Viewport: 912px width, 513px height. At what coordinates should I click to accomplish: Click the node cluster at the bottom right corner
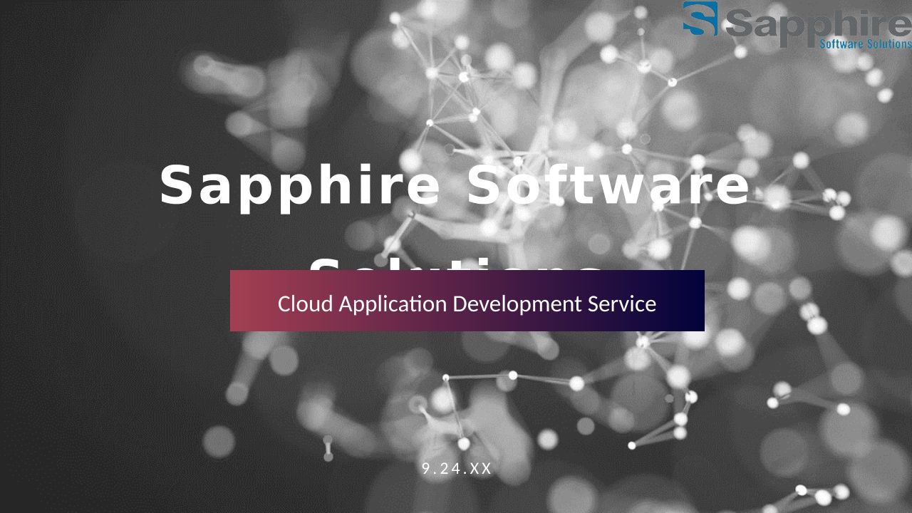819,494
